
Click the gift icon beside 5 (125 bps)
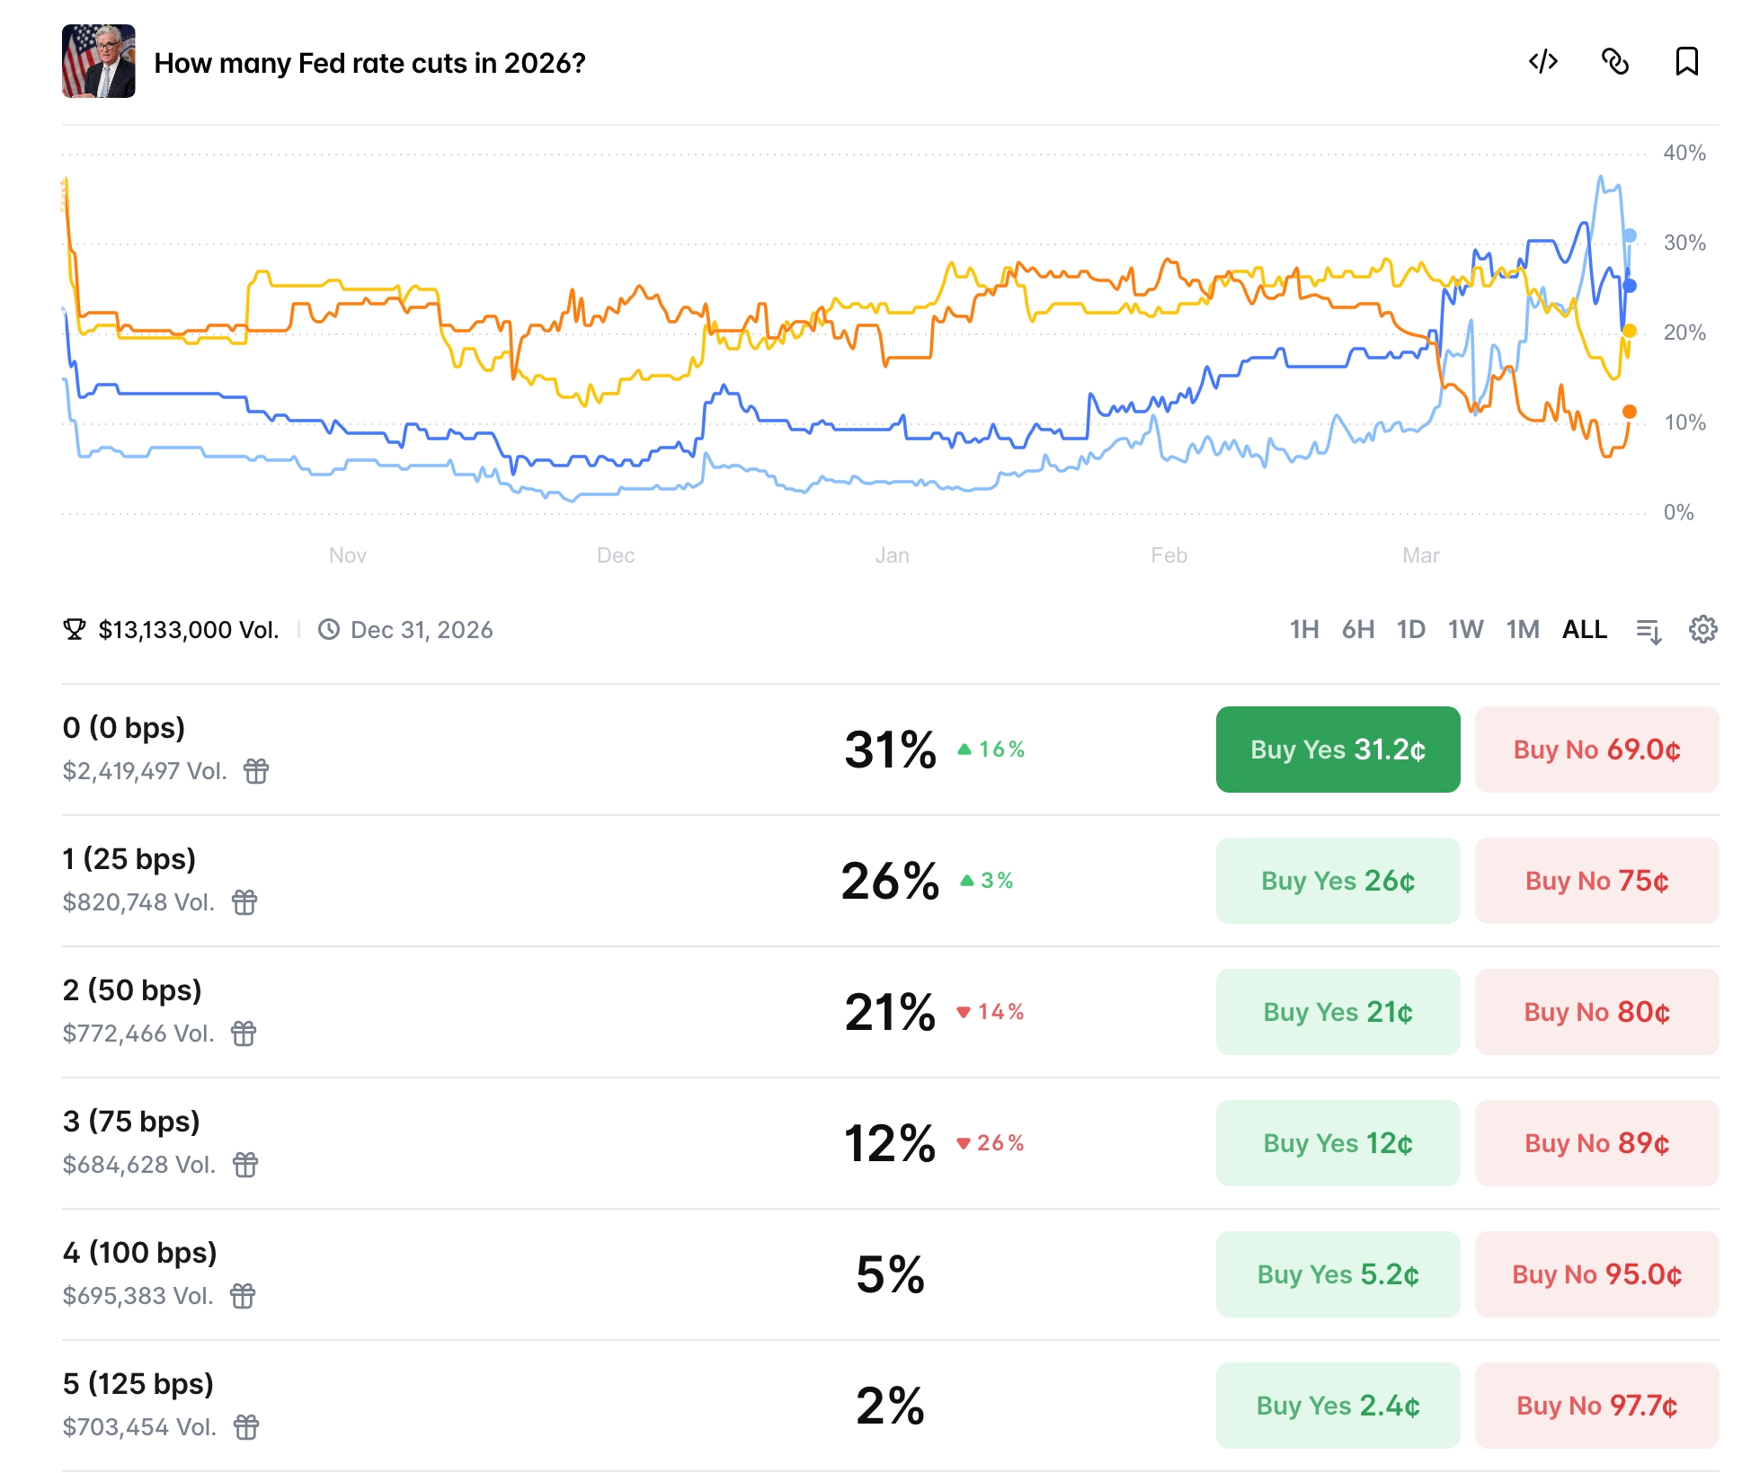(245, 1427)
